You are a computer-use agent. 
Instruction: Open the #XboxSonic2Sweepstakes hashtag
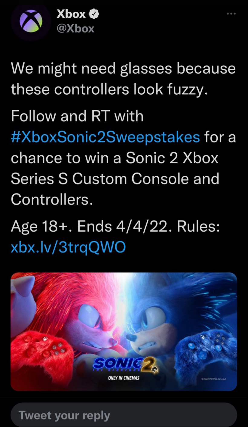tap(105, 137)
